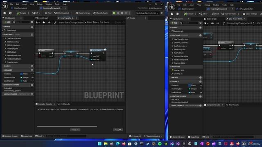
Task: Save blueprint in the right editor window
Action: coord(172,14)
